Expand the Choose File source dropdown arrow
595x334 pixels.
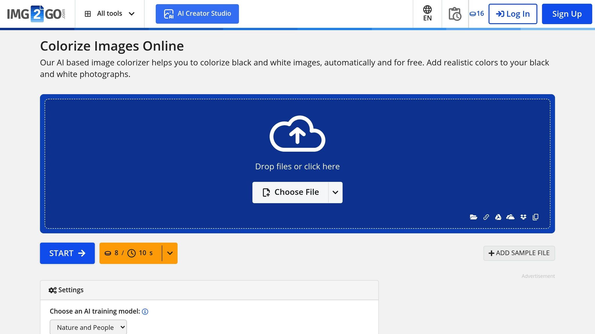336,193
